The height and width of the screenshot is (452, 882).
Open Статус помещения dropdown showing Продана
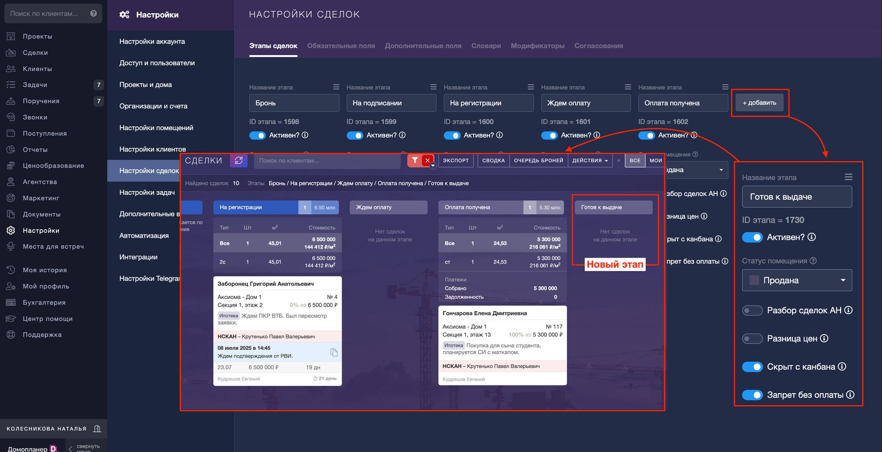point(797,280)
